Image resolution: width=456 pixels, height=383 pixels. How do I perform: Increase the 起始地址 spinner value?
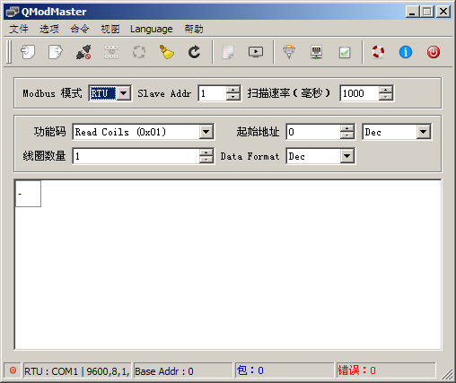pyautogui.click(x=346, y=128)
